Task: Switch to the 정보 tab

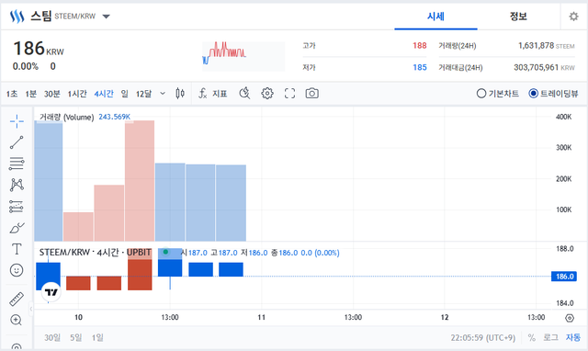Action: (518, 17)
